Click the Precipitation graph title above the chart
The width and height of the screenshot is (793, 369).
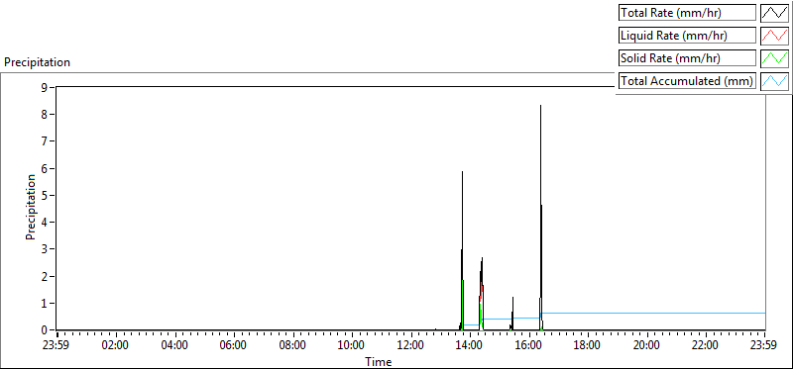37,62
